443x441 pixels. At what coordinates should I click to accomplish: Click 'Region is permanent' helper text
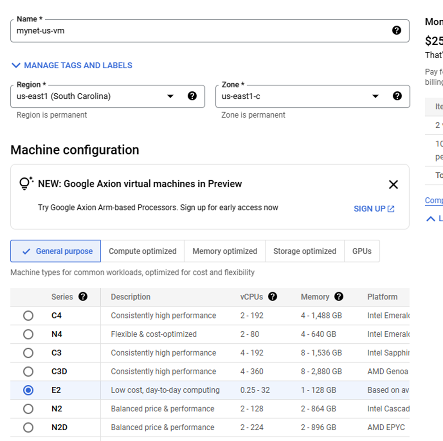pos(52,115)
